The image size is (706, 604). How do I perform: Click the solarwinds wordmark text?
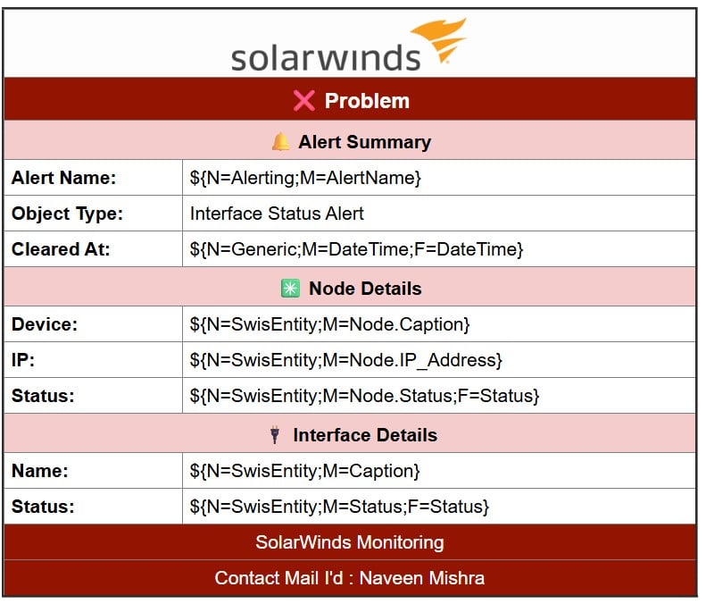326,58
